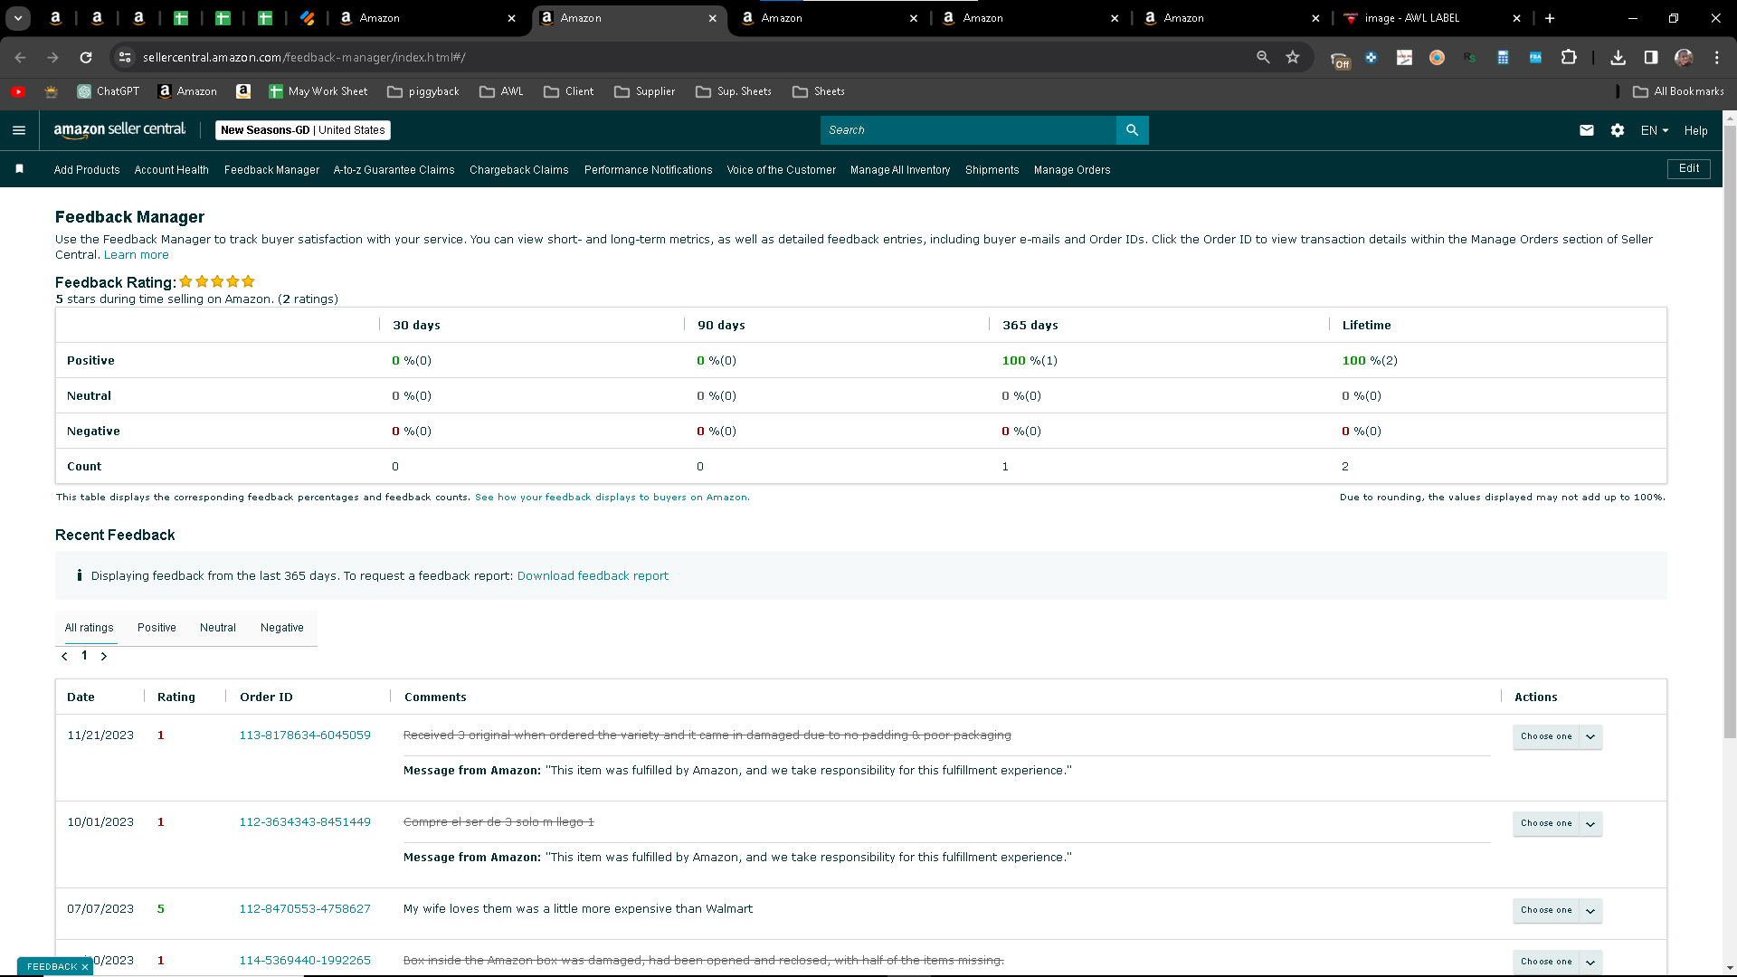Click the browser forward arrow
The image size is (1737, 977).
[x=52, y=57]
